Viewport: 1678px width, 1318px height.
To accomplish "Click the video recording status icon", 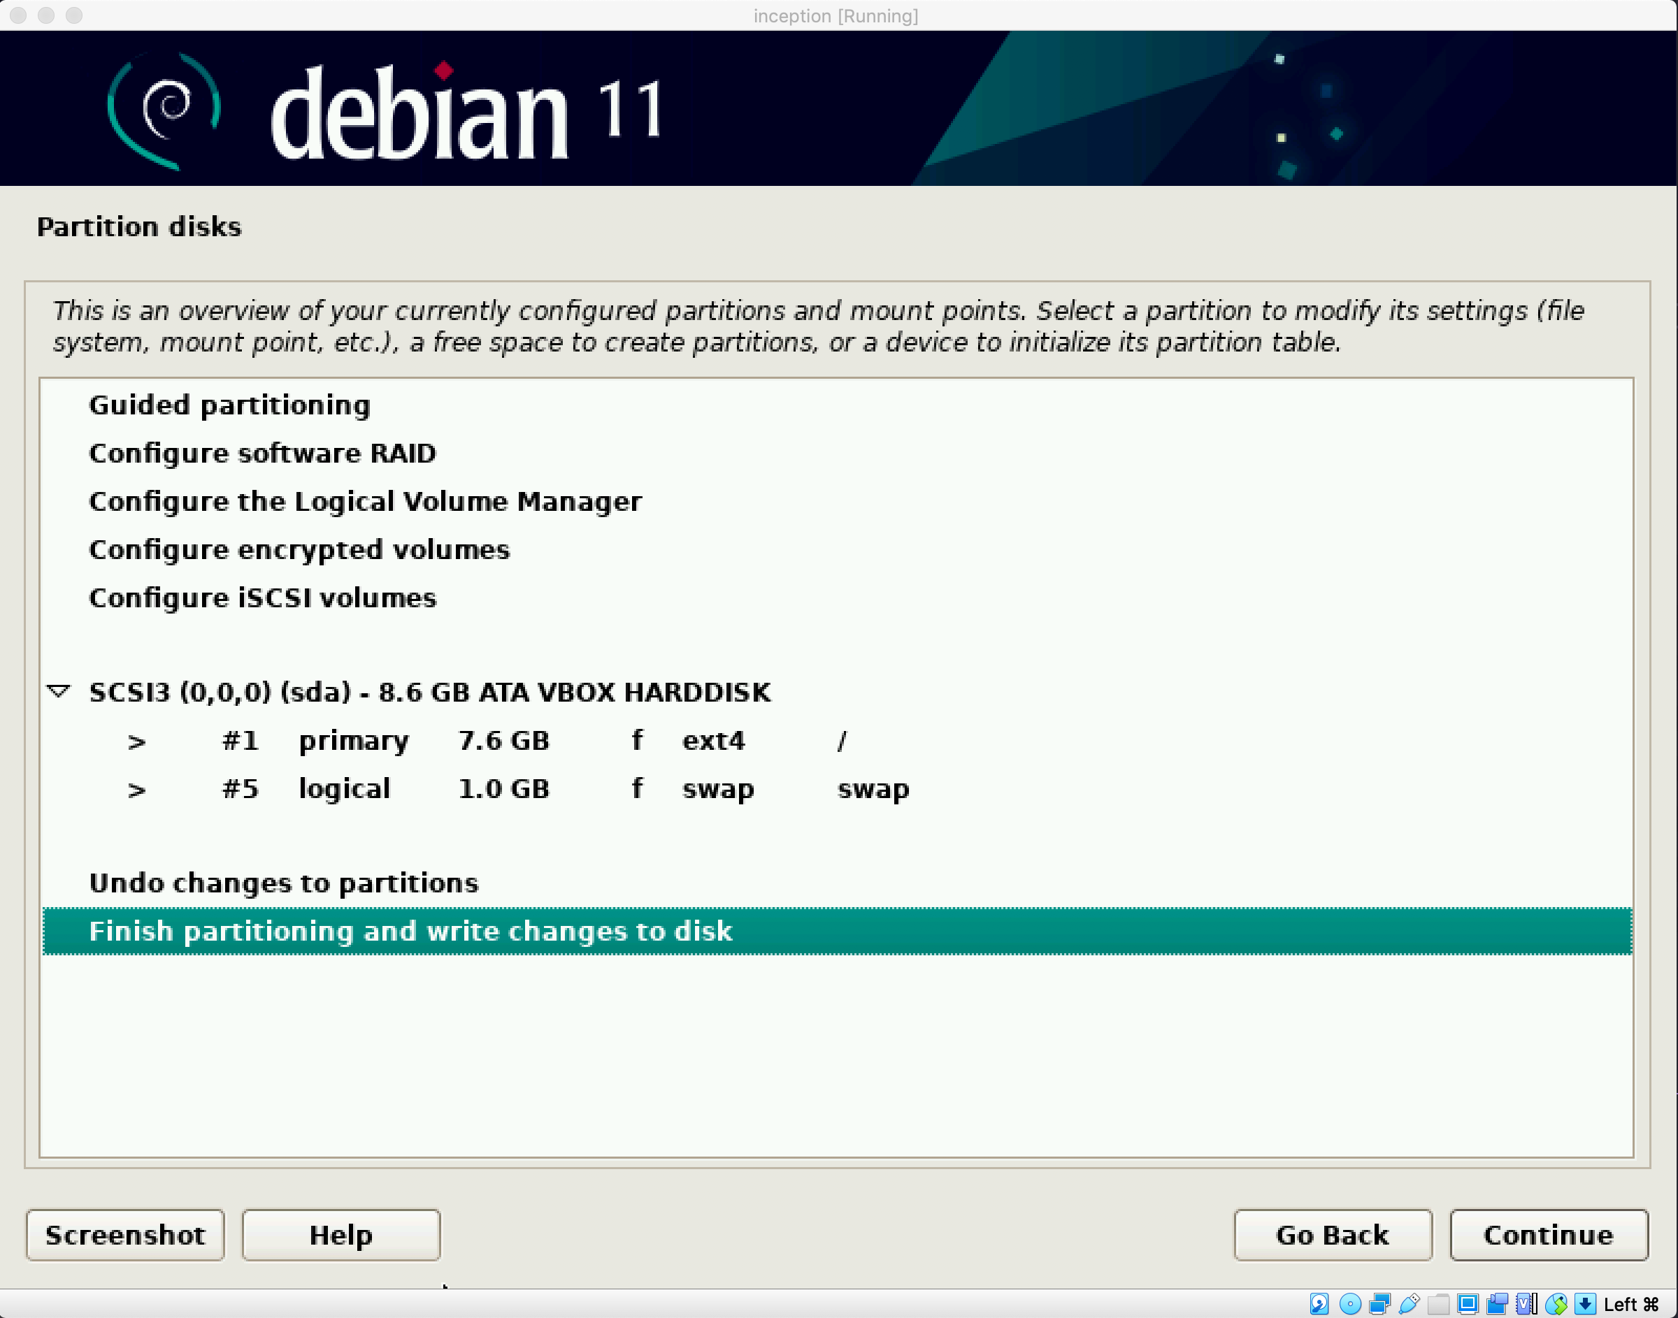I will [1497, 1304].
